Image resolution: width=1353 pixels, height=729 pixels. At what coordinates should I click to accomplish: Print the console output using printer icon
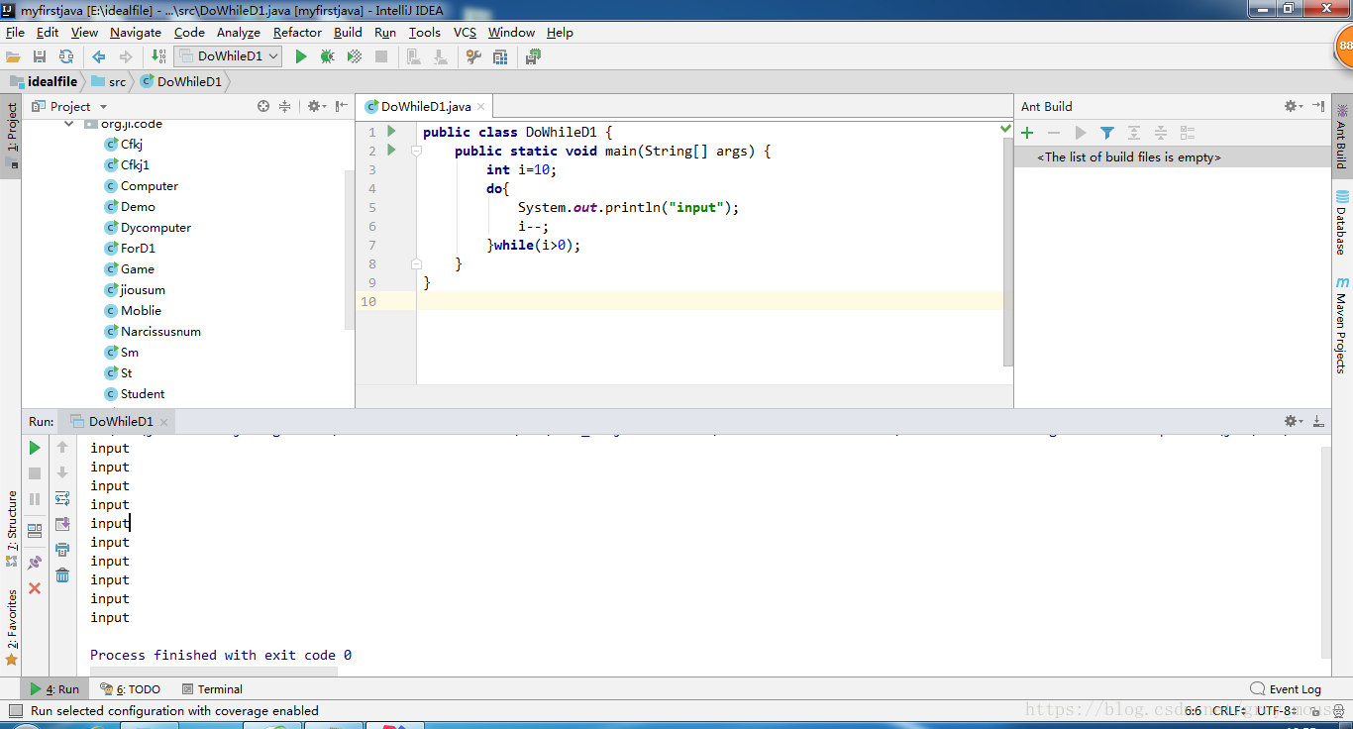coord(62,550)
